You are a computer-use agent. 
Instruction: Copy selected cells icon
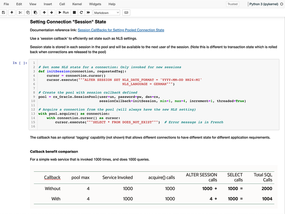(x=28, y=13)
